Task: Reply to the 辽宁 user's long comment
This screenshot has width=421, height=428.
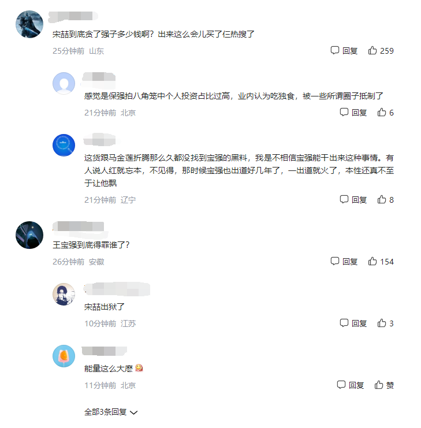Action: (x=353, y=200)
